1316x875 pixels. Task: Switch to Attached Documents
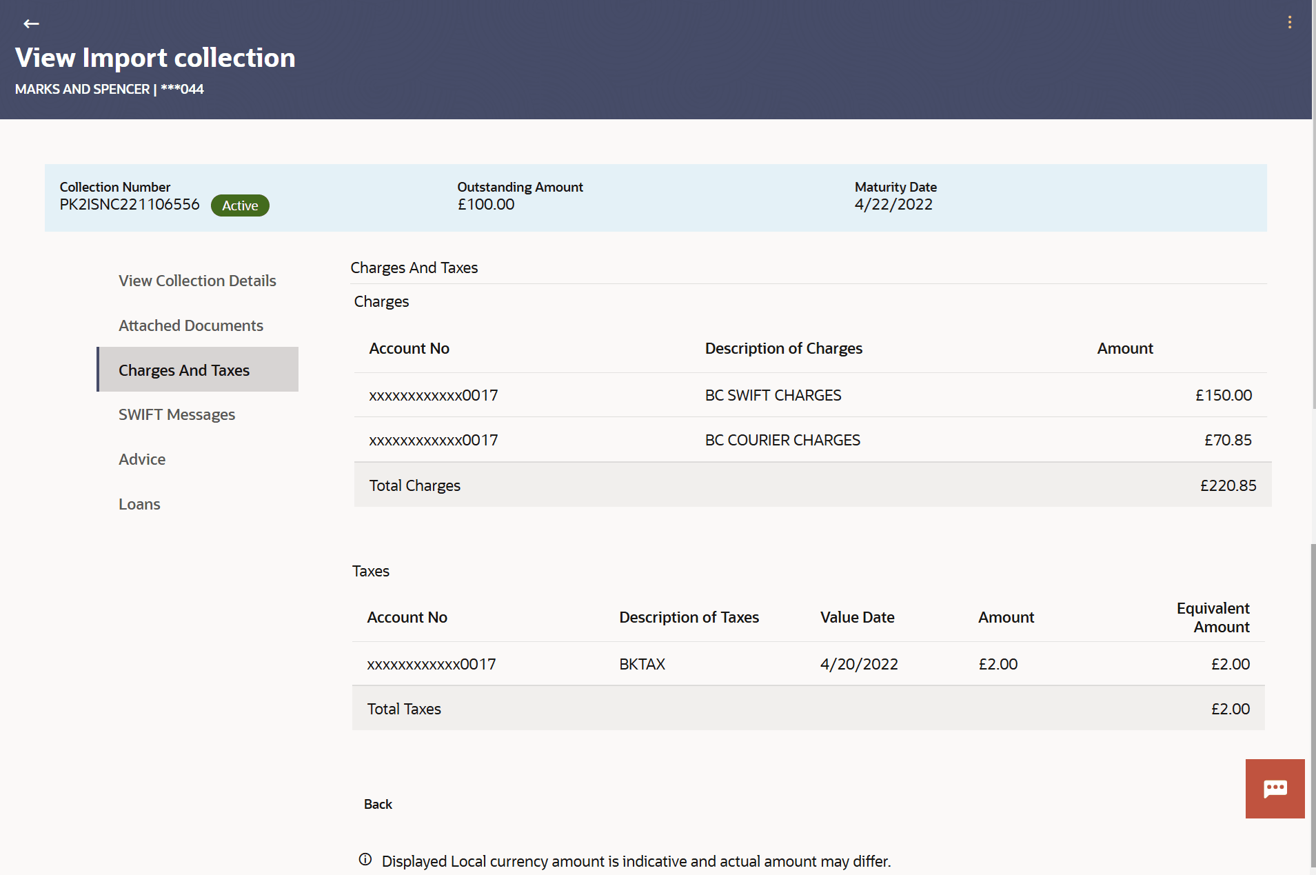(x=191, y=325)
